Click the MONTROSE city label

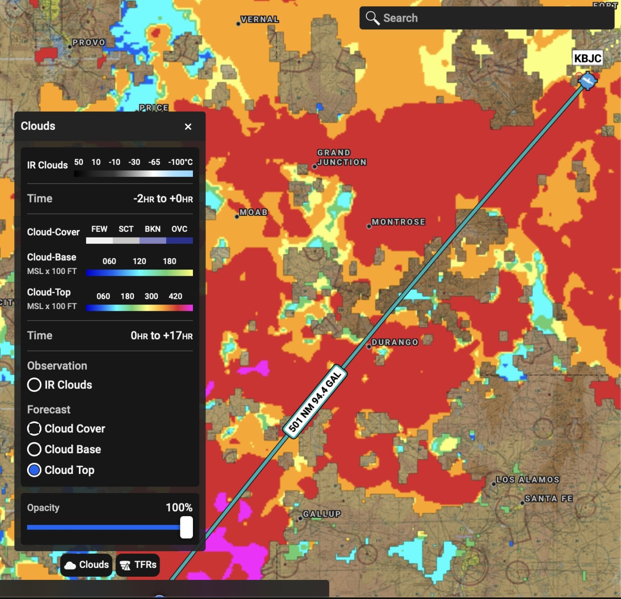(x=398, y=222)
